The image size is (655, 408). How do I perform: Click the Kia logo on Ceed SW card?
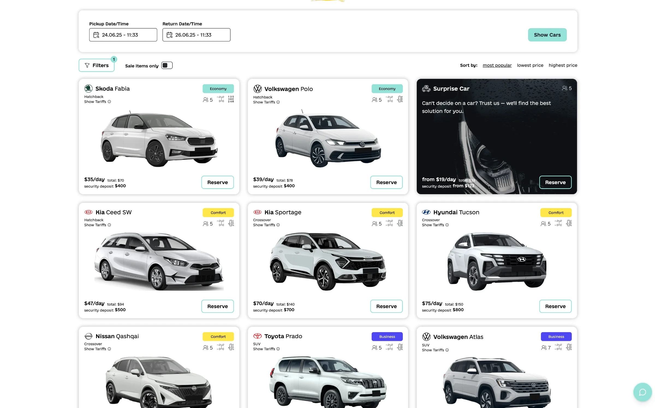(88, 212)
